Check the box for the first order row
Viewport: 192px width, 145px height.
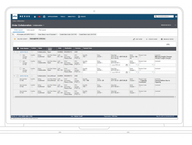(x=17, y=52)
